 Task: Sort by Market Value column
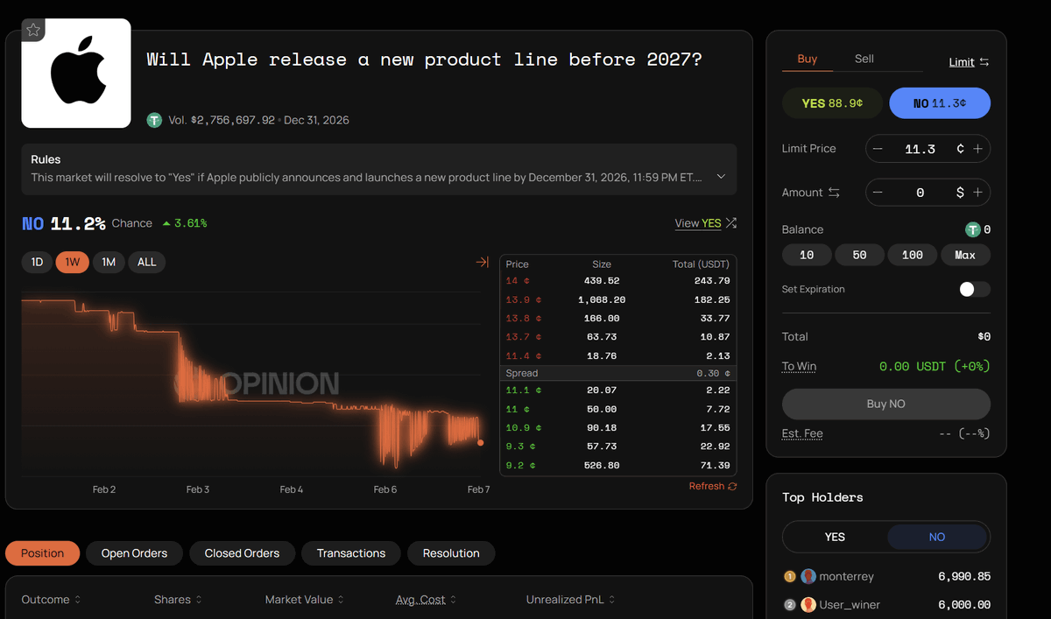pyautogui.click(x=305, y=600)
